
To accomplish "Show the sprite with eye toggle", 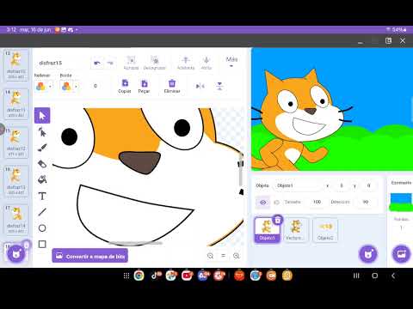I will point(263,203).
